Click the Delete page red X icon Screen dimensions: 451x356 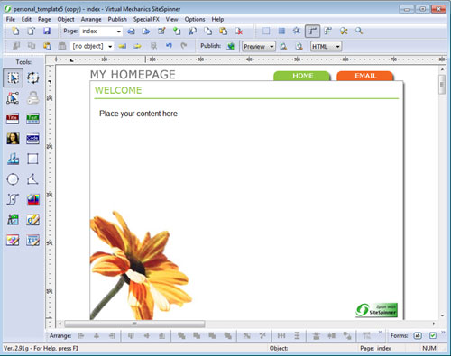point(239,31)
